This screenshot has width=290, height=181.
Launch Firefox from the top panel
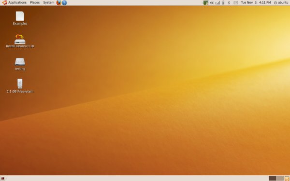(59, 2)
